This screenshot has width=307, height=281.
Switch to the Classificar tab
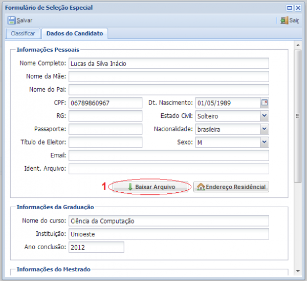click(23, 33)
